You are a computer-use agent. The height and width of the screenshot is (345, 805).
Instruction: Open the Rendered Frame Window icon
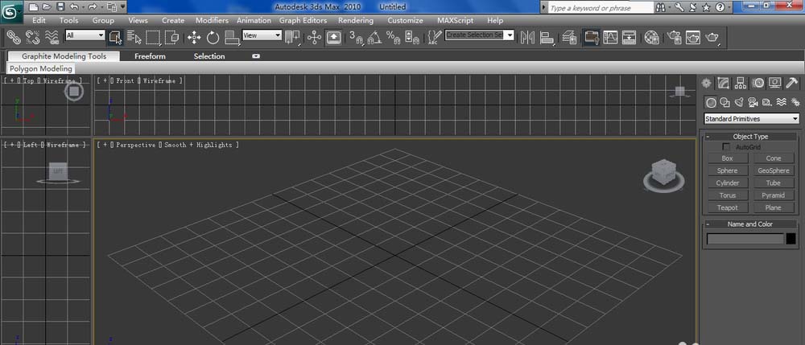tap(693, 38)
